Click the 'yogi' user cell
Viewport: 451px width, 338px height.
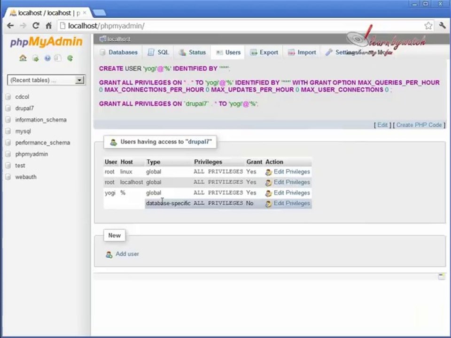(x=110, y=193)
